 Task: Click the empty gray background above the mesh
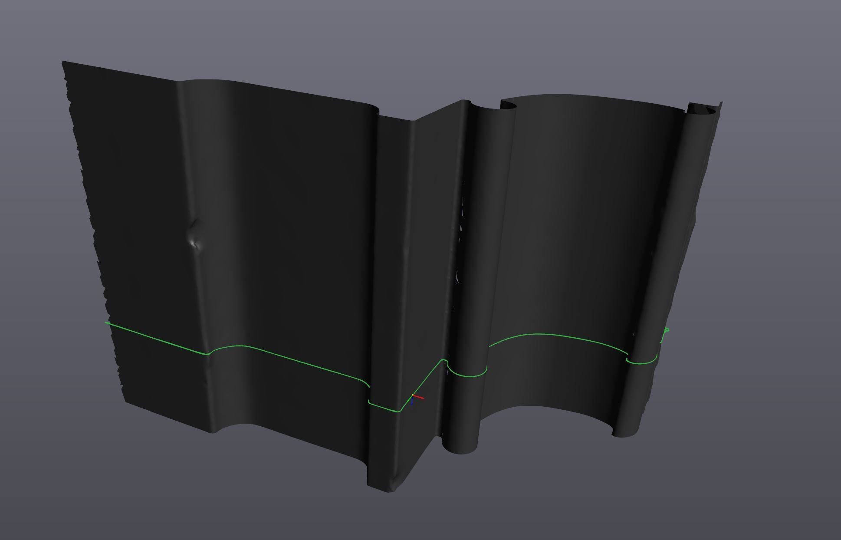tap(391, 35)
